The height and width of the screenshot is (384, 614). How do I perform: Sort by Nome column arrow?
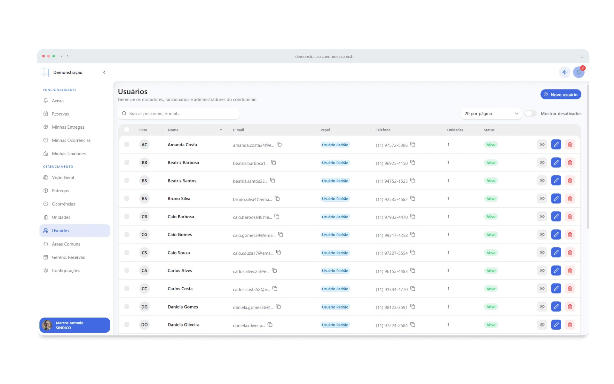point(221,130)
